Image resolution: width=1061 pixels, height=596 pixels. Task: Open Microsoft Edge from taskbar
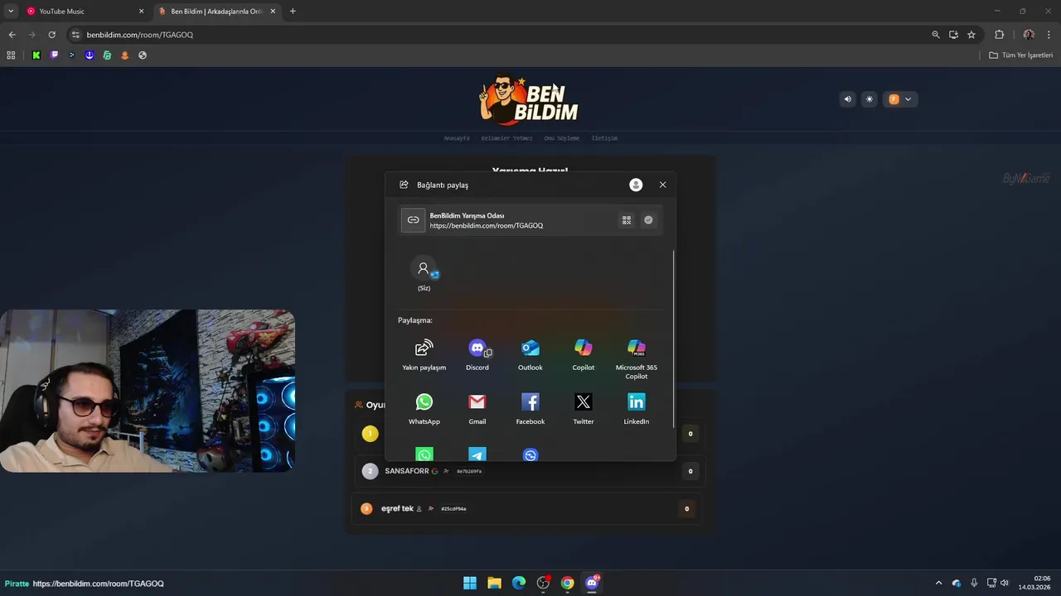coord(519,583)
